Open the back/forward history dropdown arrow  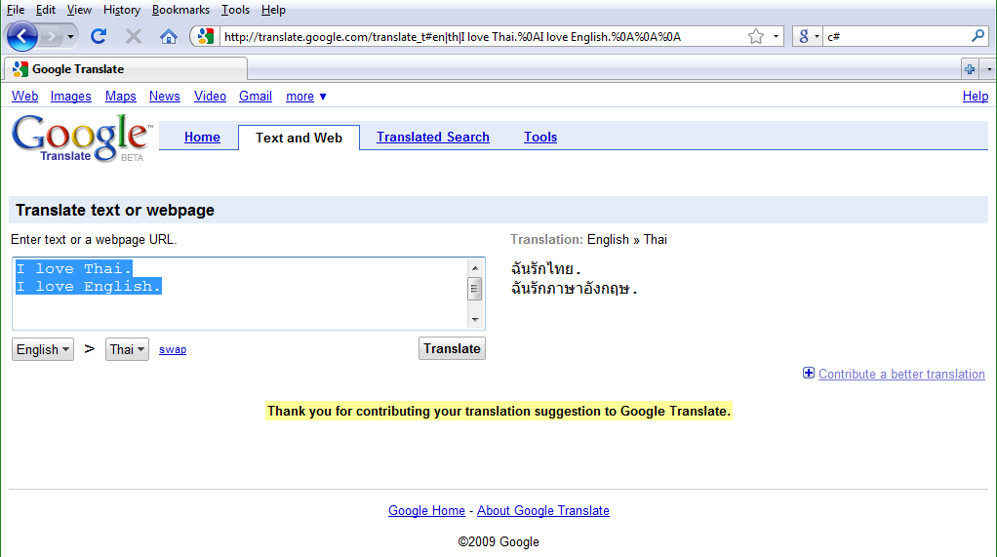click(x=70, y=36)
